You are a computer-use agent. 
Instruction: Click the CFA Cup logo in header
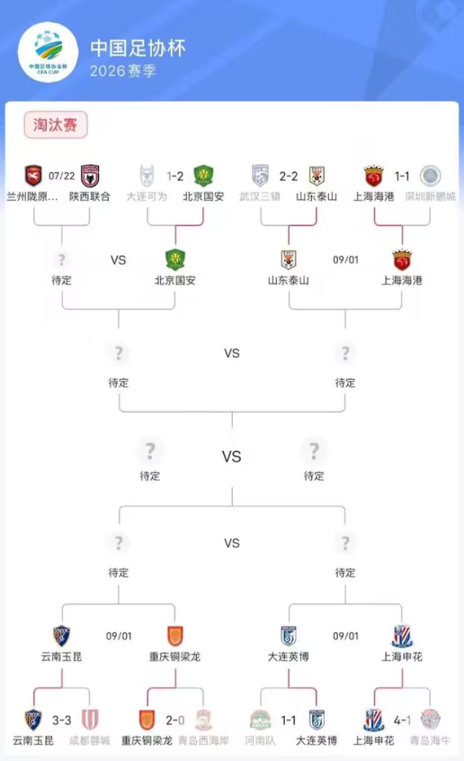[48, 52]
